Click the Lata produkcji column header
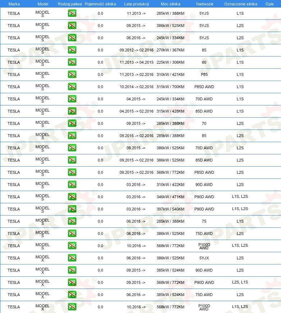Viewport: 281px width, 313px height. point(137,4)
